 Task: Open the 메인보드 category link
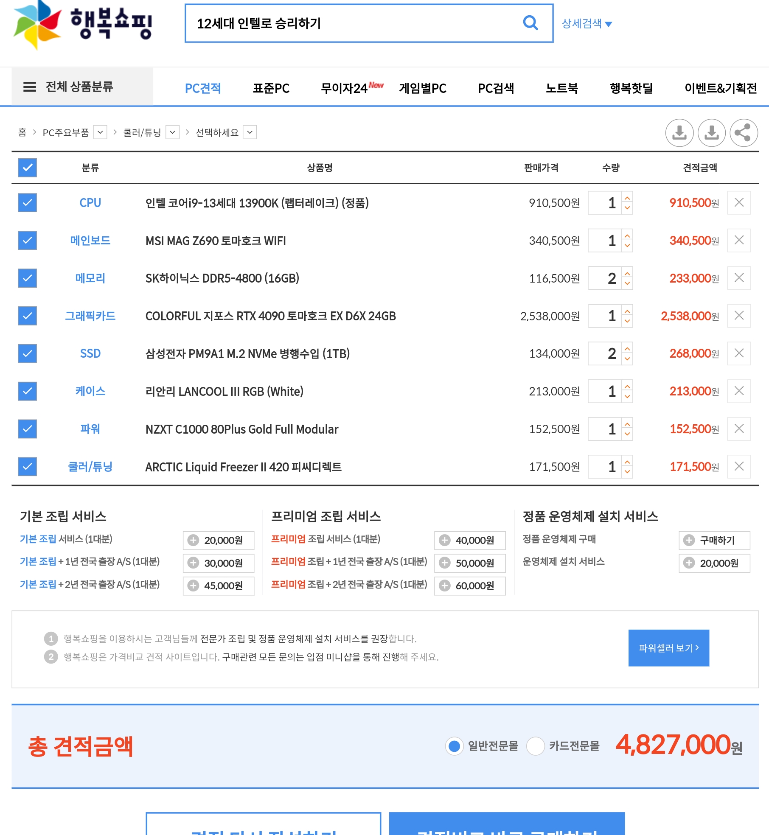click(90, 241)
